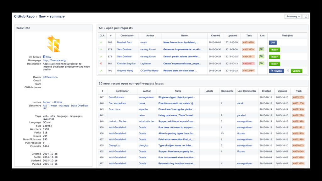322x181 pixels.
Task: Open issue 'Type of object value not infer...'
Action: (175, 145)
